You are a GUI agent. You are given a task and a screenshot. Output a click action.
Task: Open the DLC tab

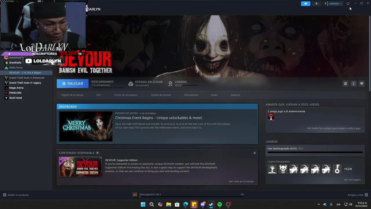tap(99, 95)
